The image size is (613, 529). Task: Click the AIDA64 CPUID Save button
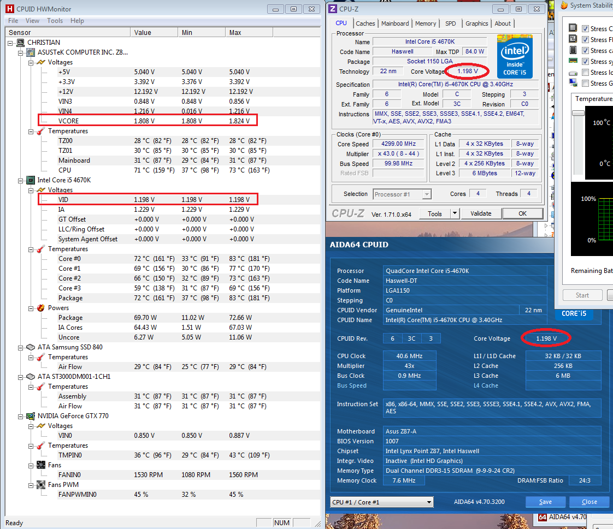[x=545, y=502]
